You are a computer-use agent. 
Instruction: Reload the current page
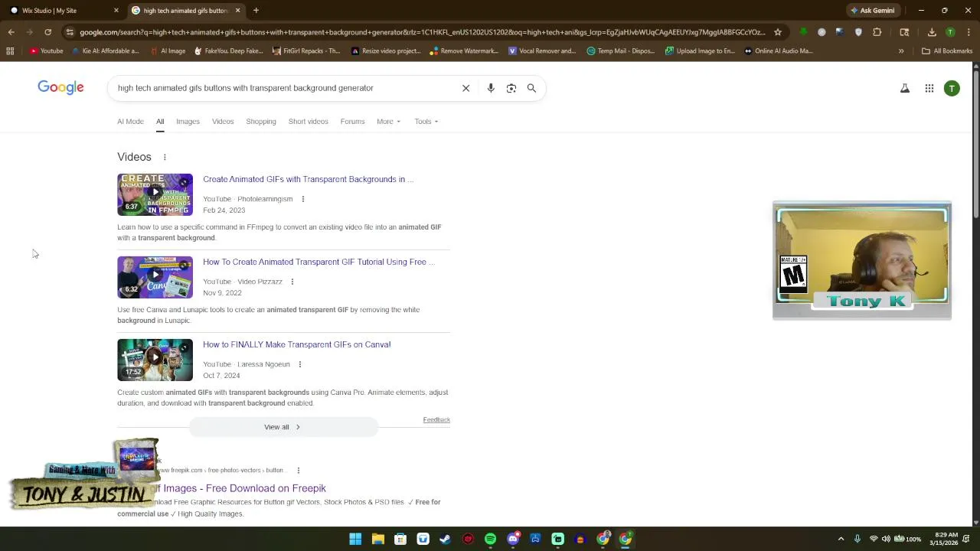pyautogui.click(x=47, y=32)
